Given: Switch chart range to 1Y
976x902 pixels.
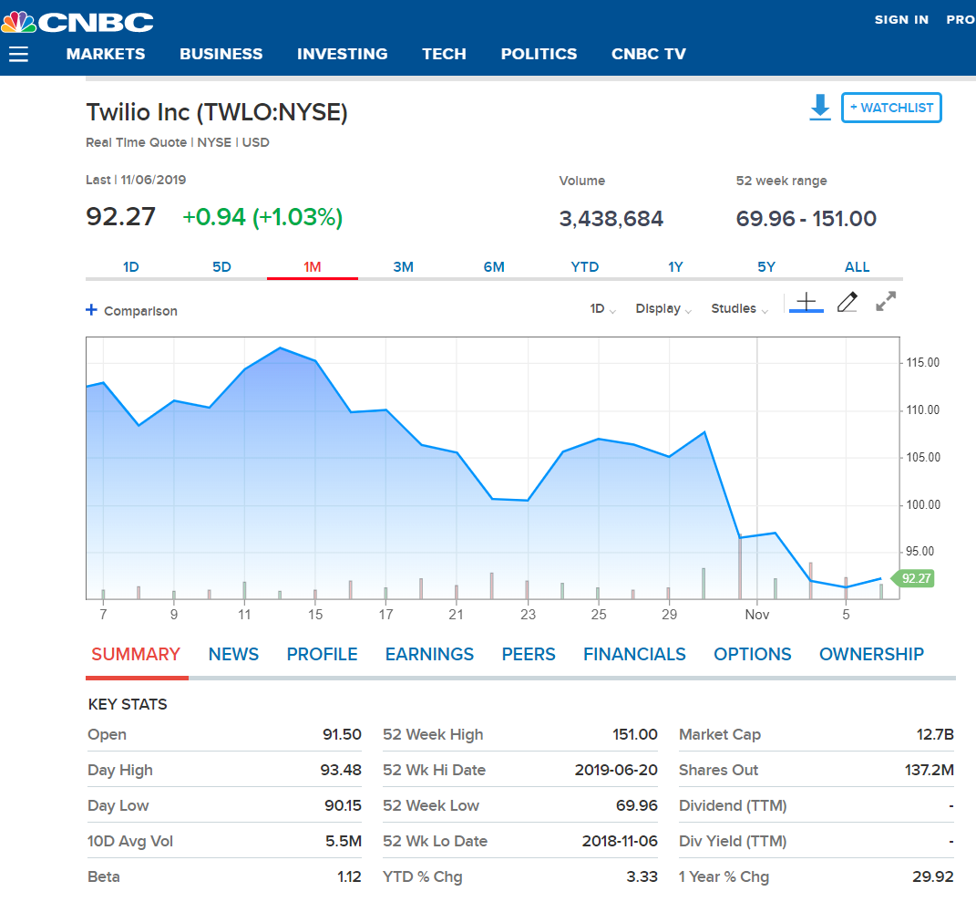Looking at the screenshot, I should [x=675, y=267].
